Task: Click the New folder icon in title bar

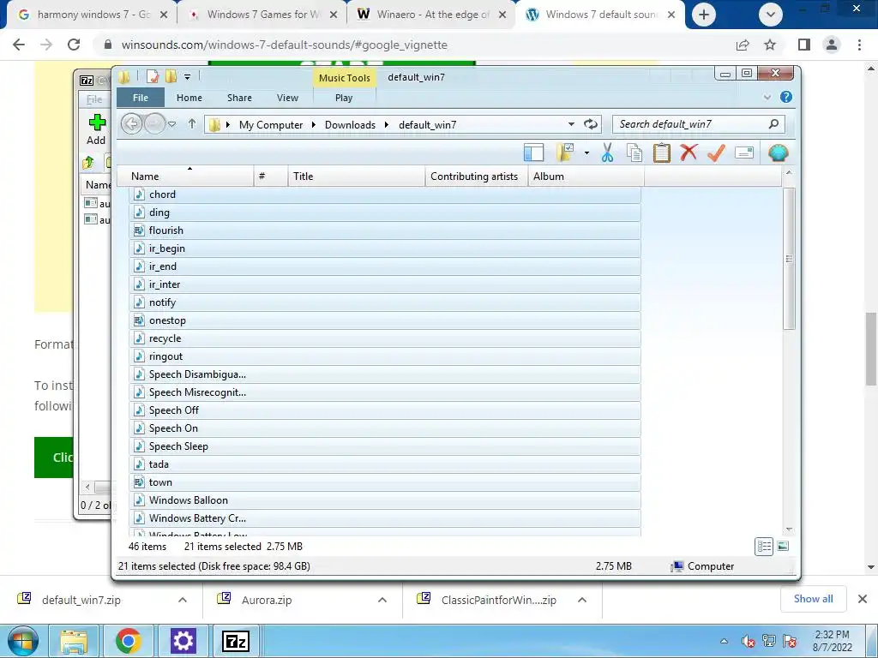Action: [x=171, y=76]
